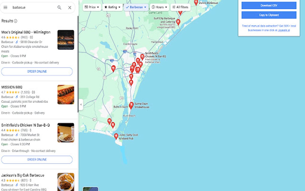Select Smithfield's Chicken 'N Bar-BQ map pin

tap(142, 57)
